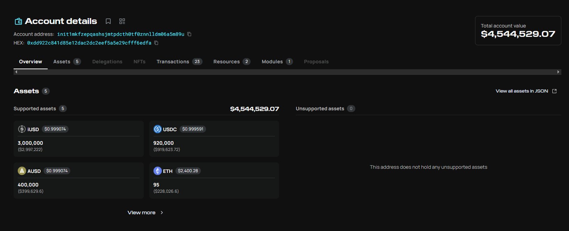Click the Resources count badge 2
569x231 pixels.
pos(246,62)
